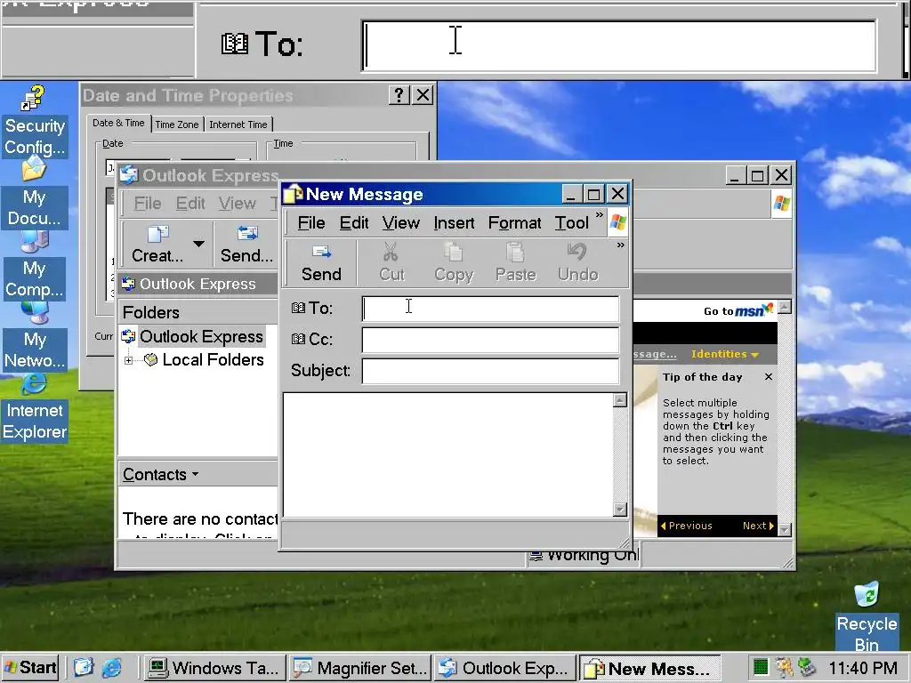
Task: Click Previous tip link
Action: 686,526
